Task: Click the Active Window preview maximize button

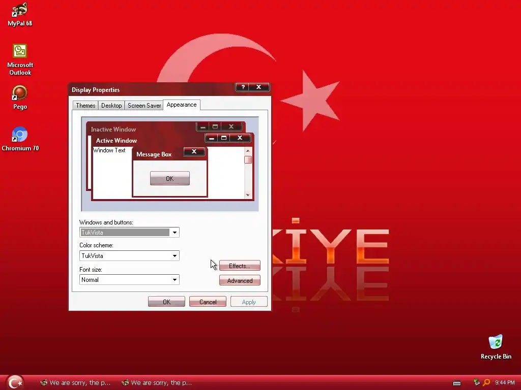Action: (224, 138)
